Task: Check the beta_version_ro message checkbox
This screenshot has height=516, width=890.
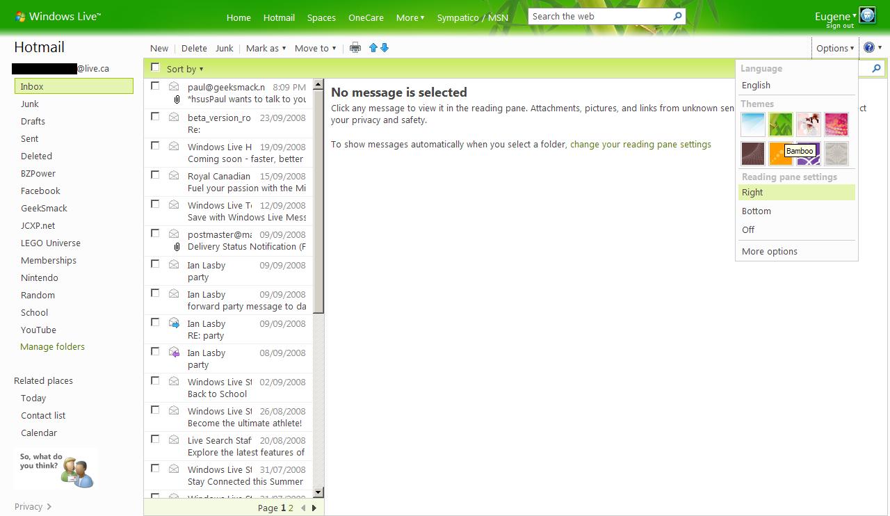Action: [155, 116]
